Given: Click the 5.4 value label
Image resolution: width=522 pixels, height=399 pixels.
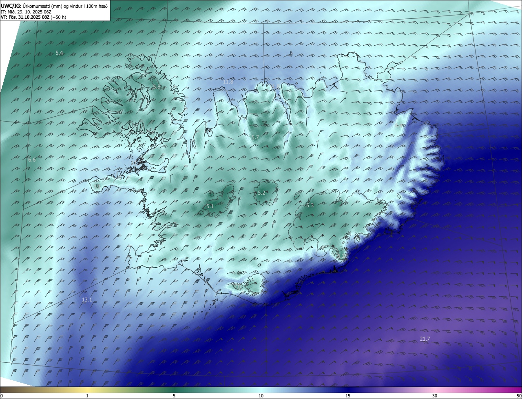Looking at the screenshot, I should (59, 53).
